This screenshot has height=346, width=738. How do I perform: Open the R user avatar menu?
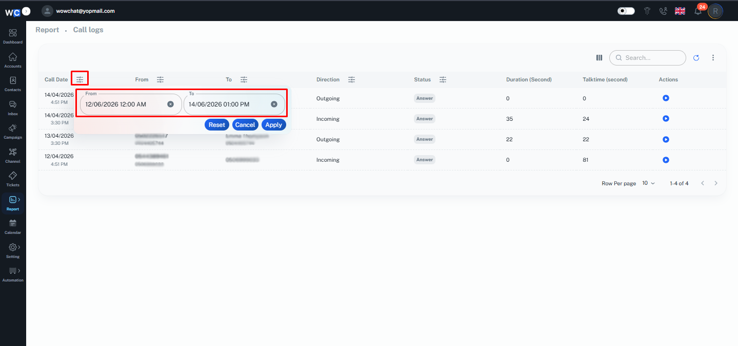(715, 11)
